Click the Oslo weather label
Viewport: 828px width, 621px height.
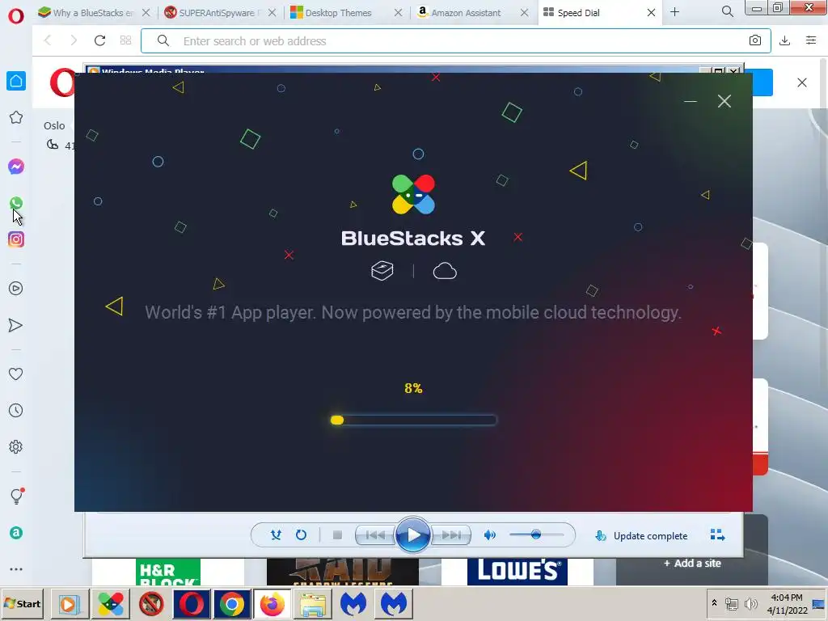(x=54, y=125)
